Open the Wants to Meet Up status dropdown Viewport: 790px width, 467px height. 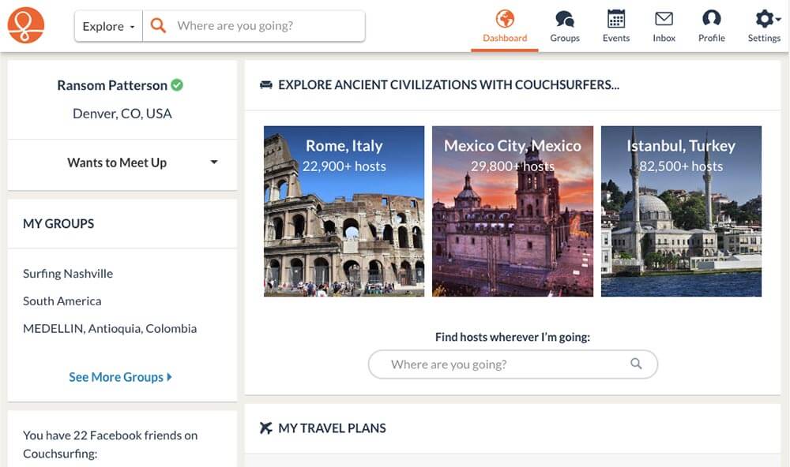point(122,163)
